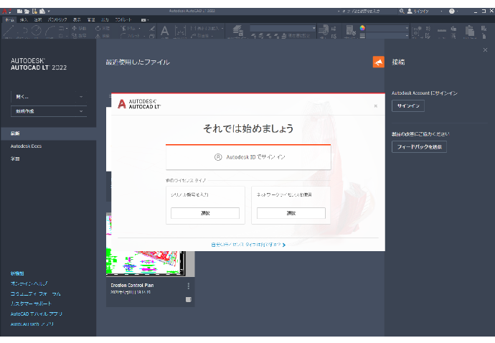Click the Plot/Print quick-access icon
495x343 pixels.
click(x=42, y=11)
